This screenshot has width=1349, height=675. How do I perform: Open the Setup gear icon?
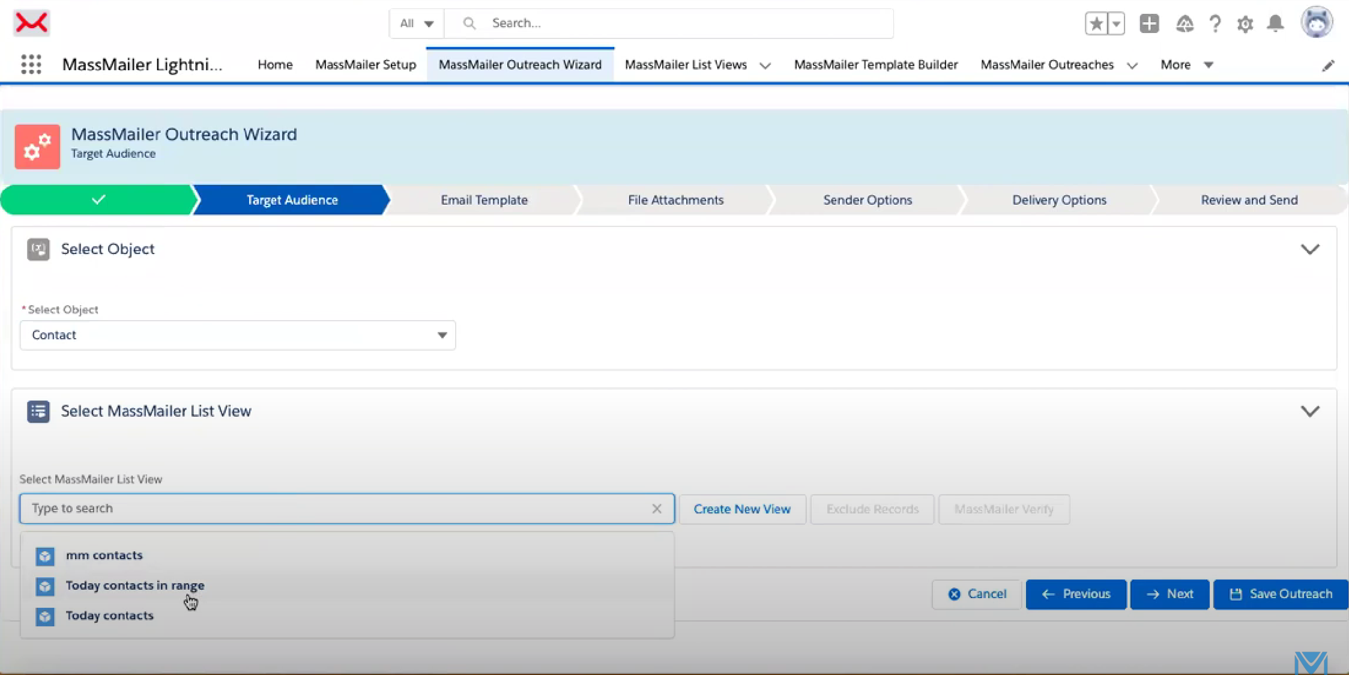tap(1245, 24)
